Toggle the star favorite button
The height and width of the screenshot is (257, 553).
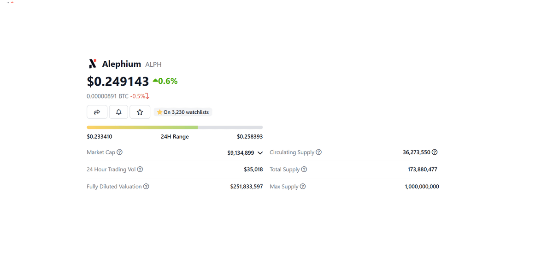140,112
